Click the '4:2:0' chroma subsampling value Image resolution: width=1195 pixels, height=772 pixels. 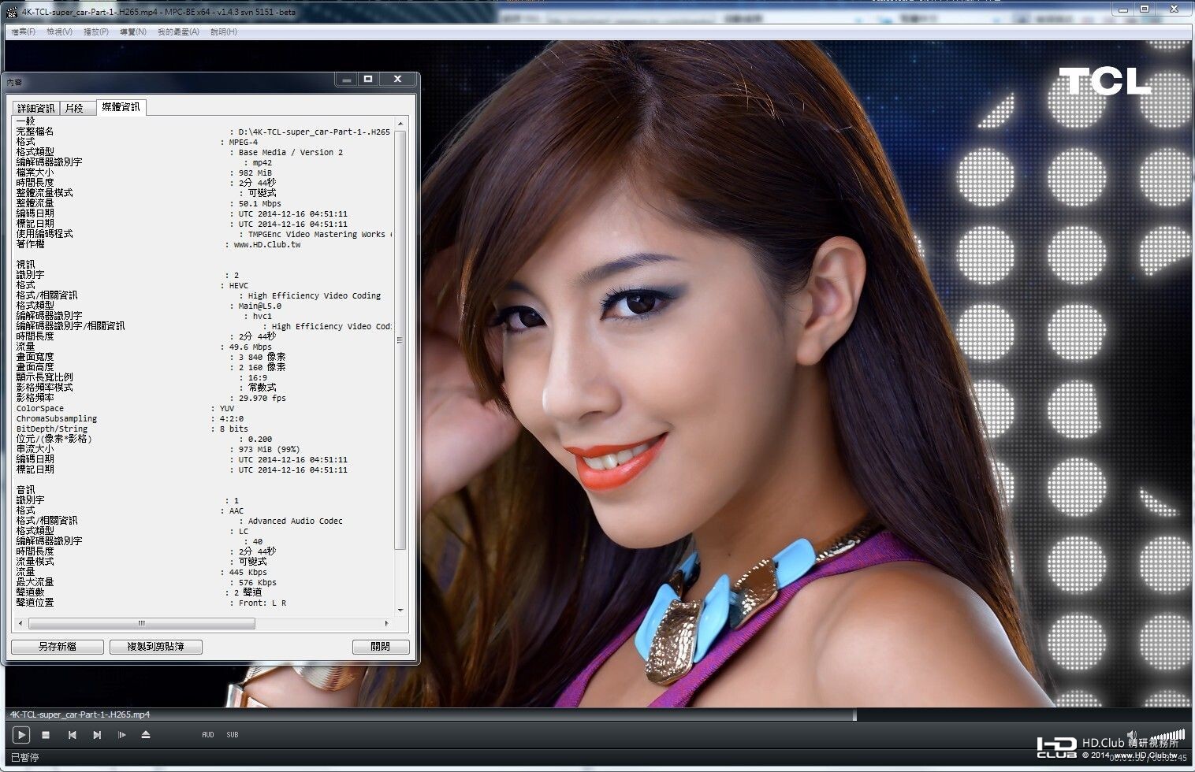pyautogui.click(x=232, y=419)
